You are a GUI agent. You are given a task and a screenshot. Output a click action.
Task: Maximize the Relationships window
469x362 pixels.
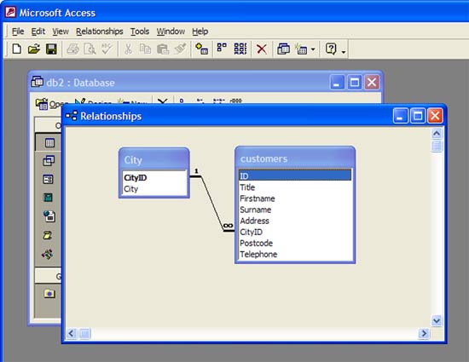click(418, 116)
